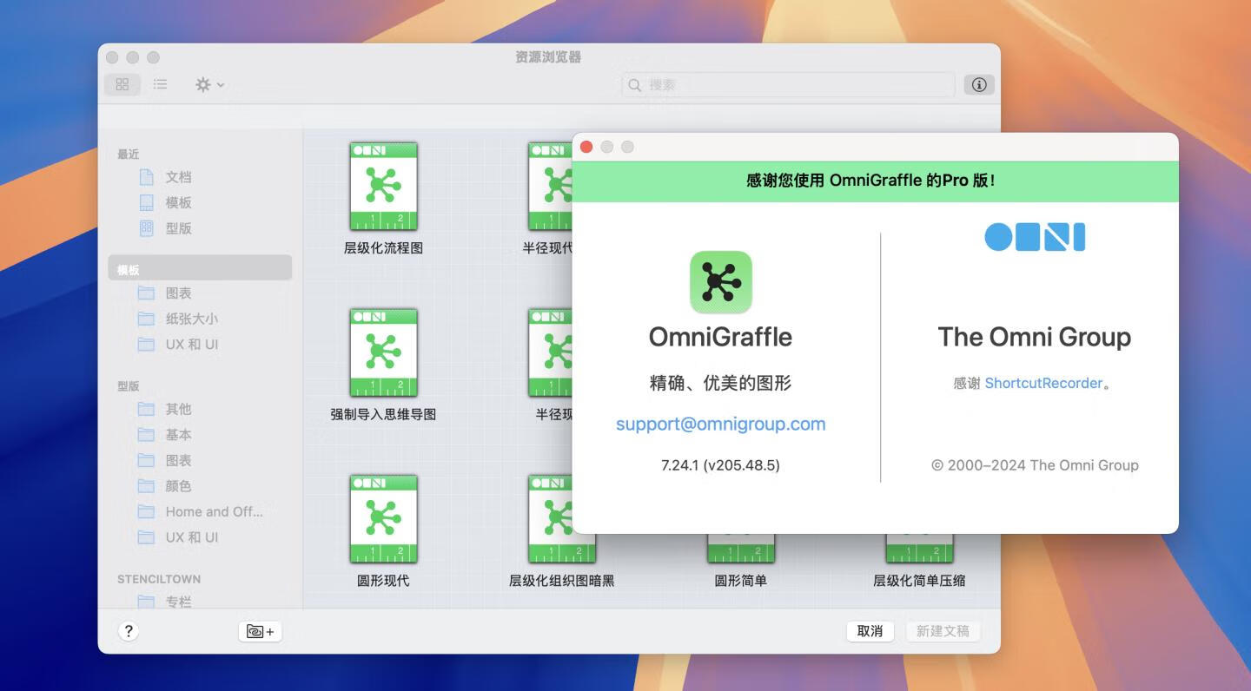1251x691 pixels.
Task: Close the About OmniGraffle window
Action: click(x=586, y=147)
